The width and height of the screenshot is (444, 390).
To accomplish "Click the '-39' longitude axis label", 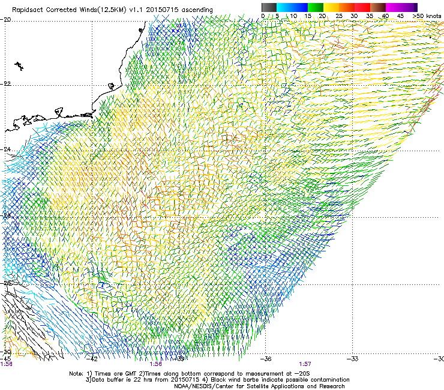I will (179, 359).
